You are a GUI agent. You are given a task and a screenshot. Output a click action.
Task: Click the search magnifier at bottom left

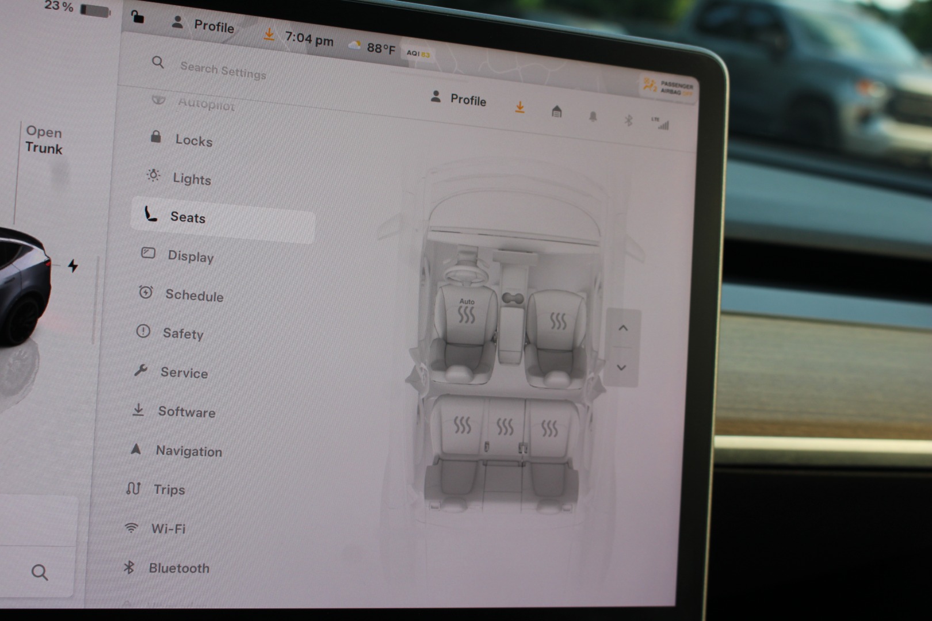tap(40, 572)
